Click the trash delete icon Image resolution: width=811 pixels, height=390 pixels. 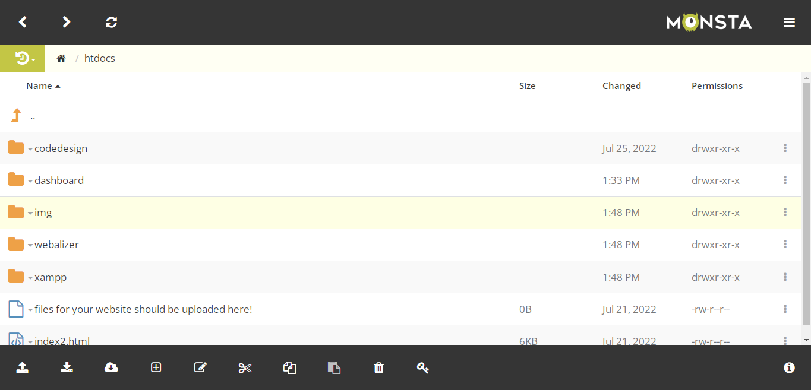click(378, 368)
